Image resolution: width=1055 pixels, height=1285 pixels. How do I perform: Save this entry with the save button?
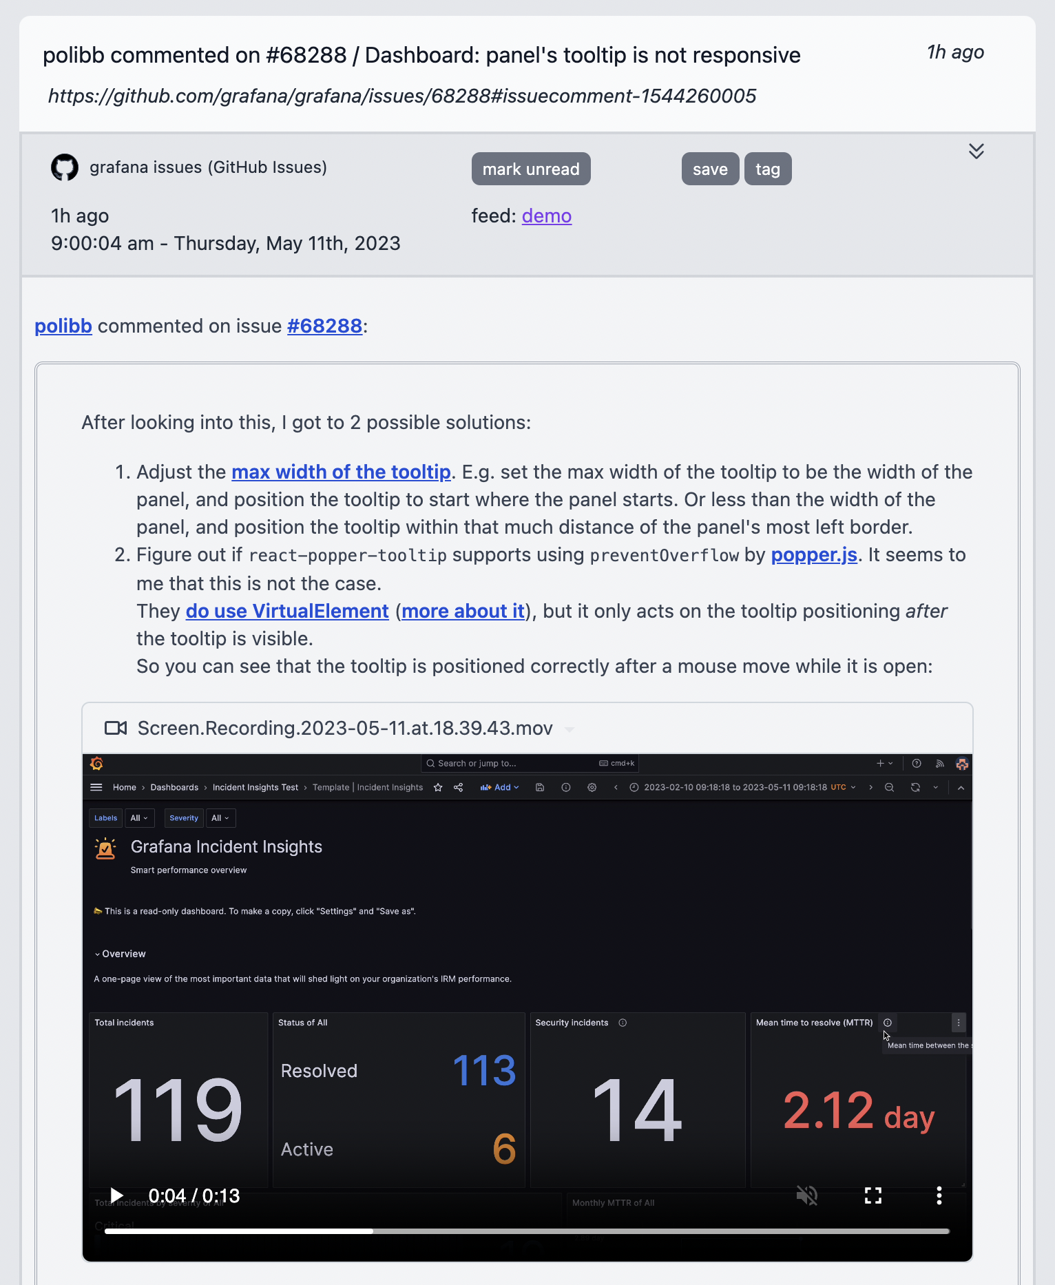pos(710,169)
